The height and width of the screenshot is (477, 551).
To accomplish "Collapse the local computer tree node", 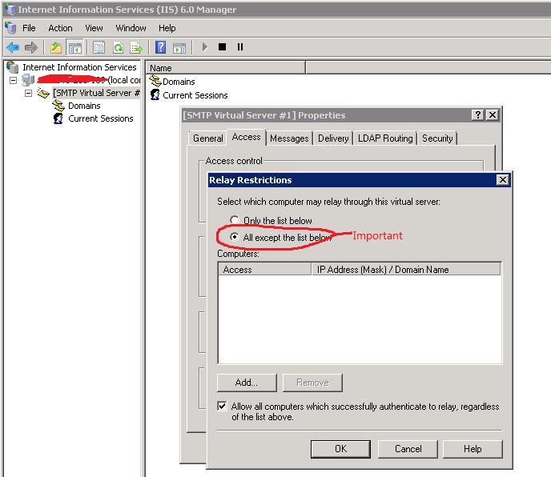I will (x=13, y=81).
